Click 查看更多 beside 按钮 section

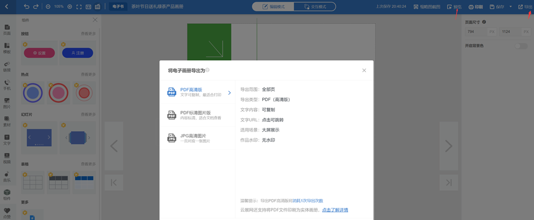coord(88,34)
